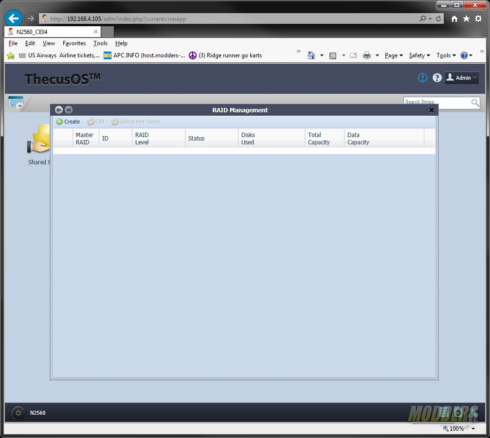Open the View menu

pos(49,43)
